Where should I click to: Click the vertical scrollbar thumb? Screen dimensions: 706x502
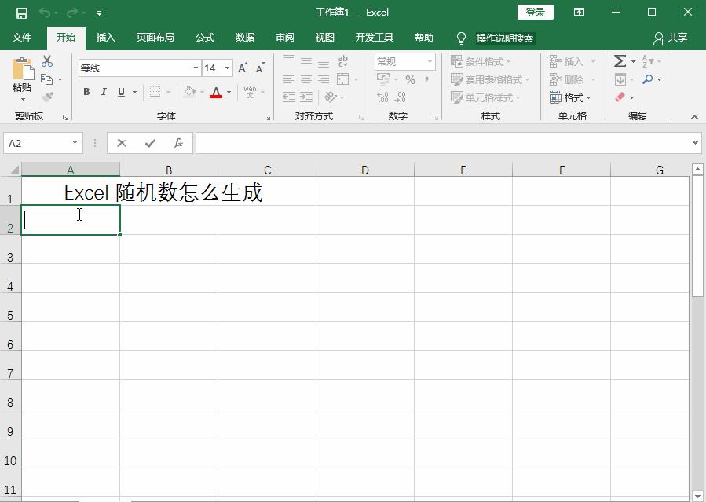[697, 236]
